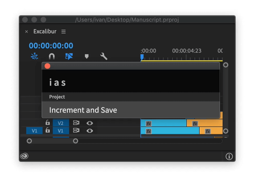Toggle lock on track V2
The width and height of the screenshot is (255, 178).
click(47, 123)
